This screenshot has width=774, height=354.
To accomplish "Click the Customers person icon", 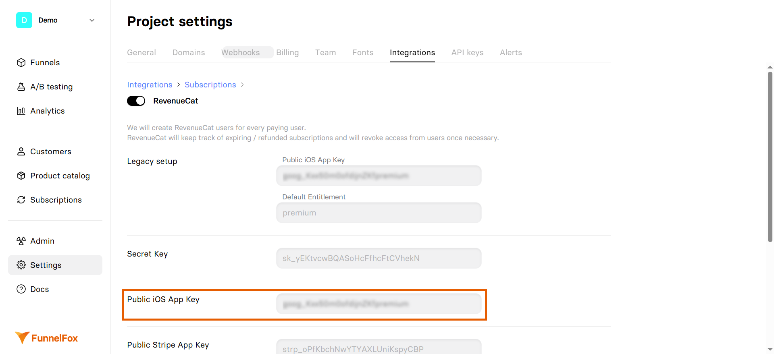I will coord(21,151).
